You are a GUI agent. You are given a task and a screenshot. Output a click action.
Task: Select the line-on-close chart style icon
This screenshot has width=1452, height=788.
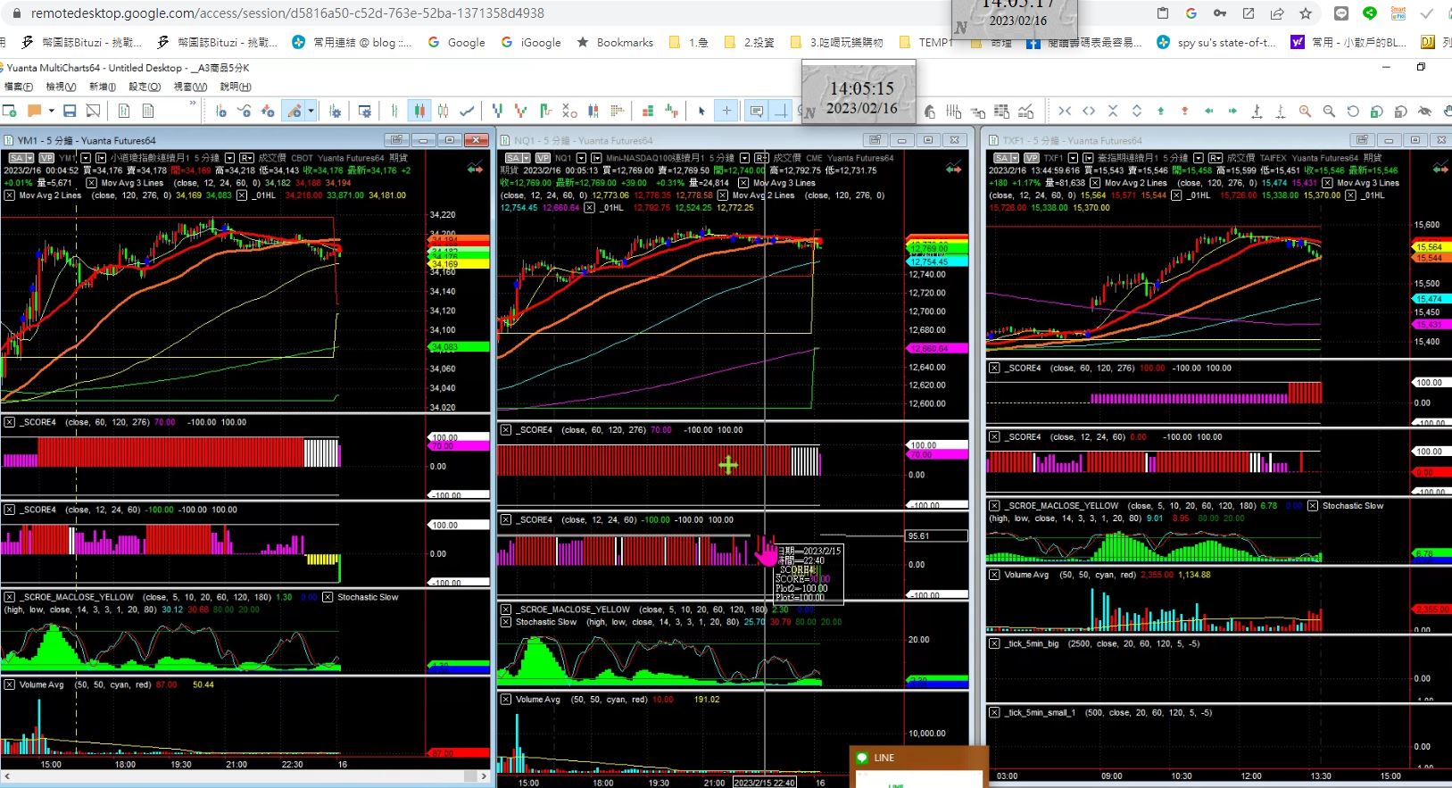coord(467,111)
